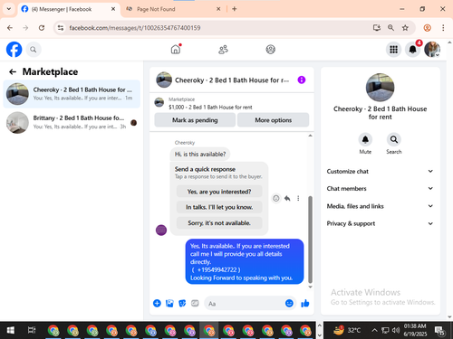Expand Media, files and links section
This screenshot has height=339, width=453.
(x=380, y=206)
